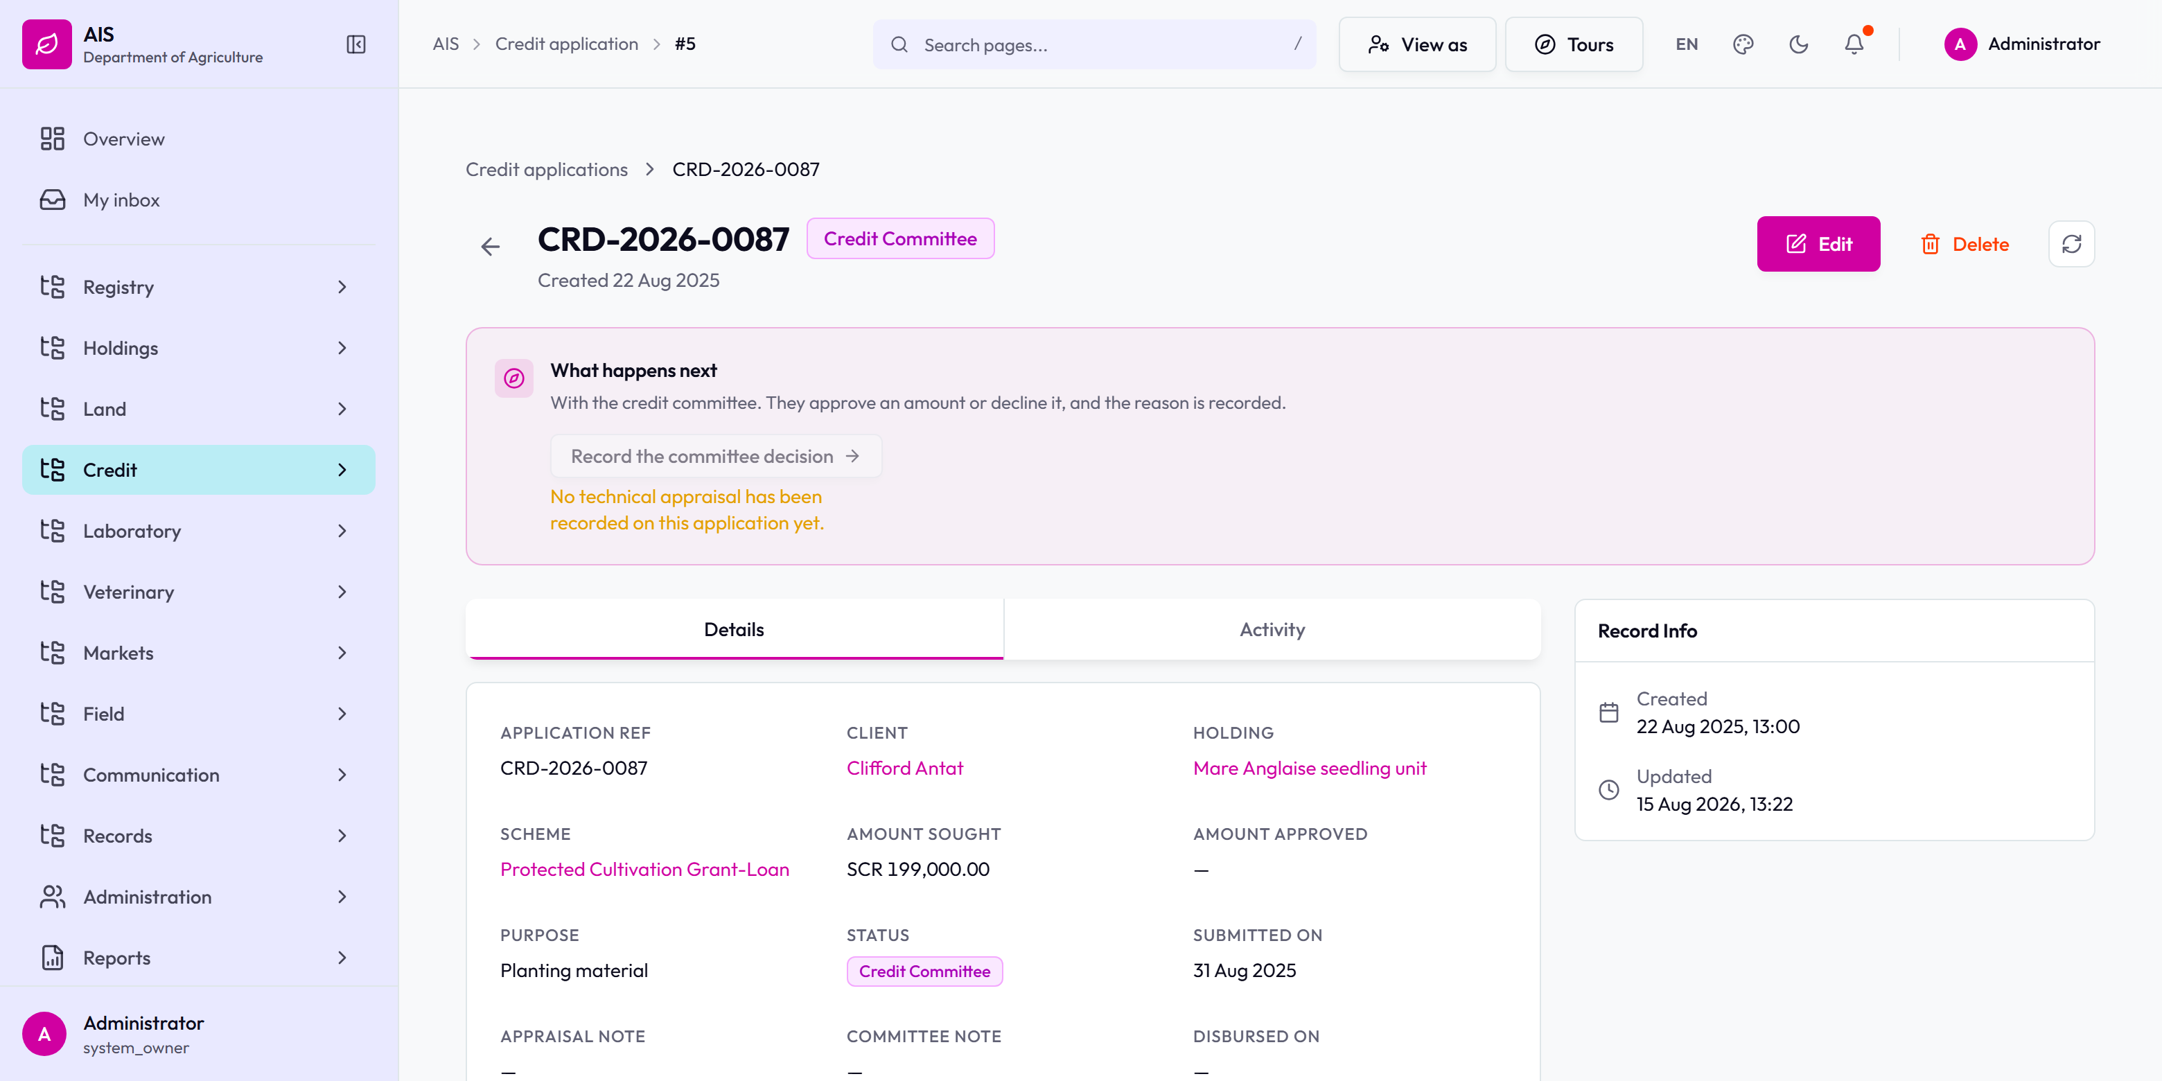Go back using the left arrow
This screenshot has height=1081, width=2162.
coord(490,246)
